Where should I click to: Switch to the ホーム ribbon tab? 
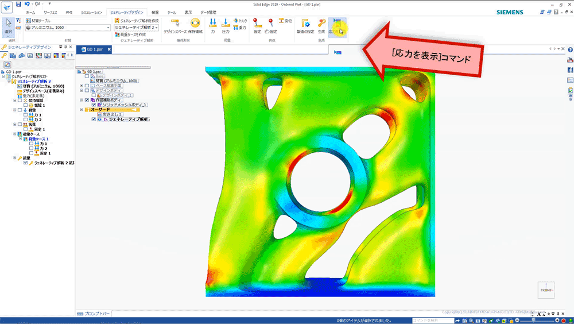[30, 13]
